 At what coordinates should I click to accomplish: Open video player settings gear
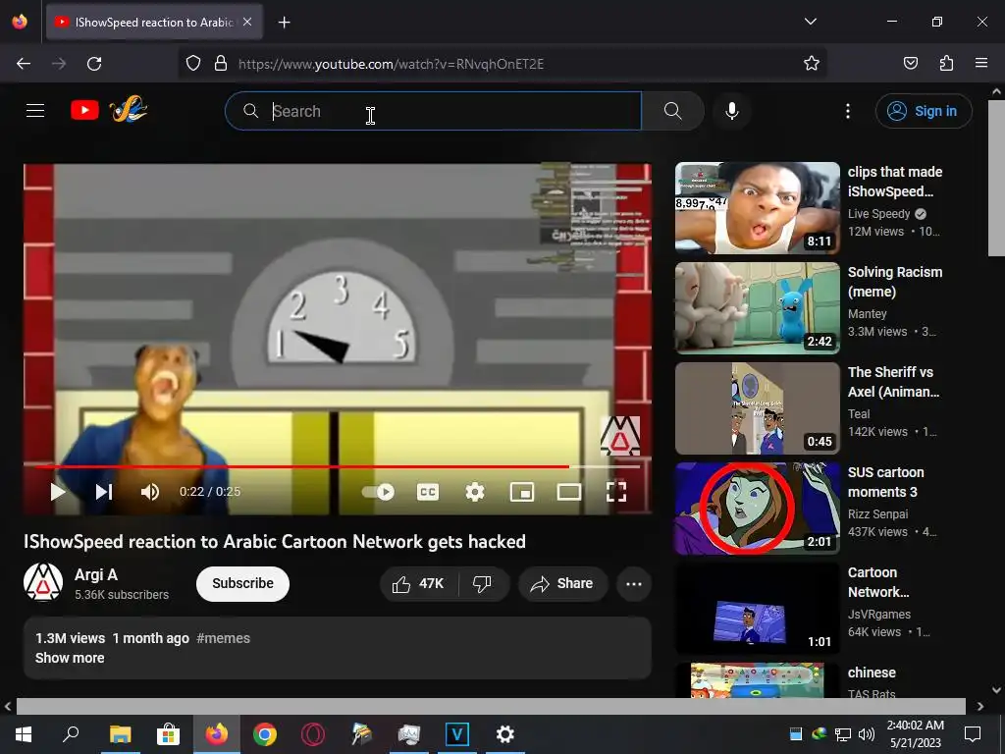pyautogui.click(x=474, y=492)
